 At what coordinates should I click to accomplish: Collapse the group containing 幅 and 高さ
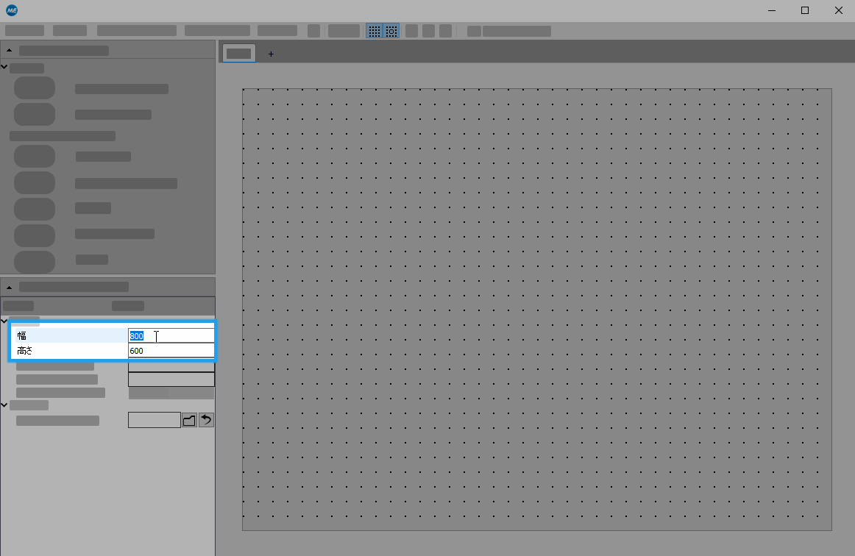4,321
